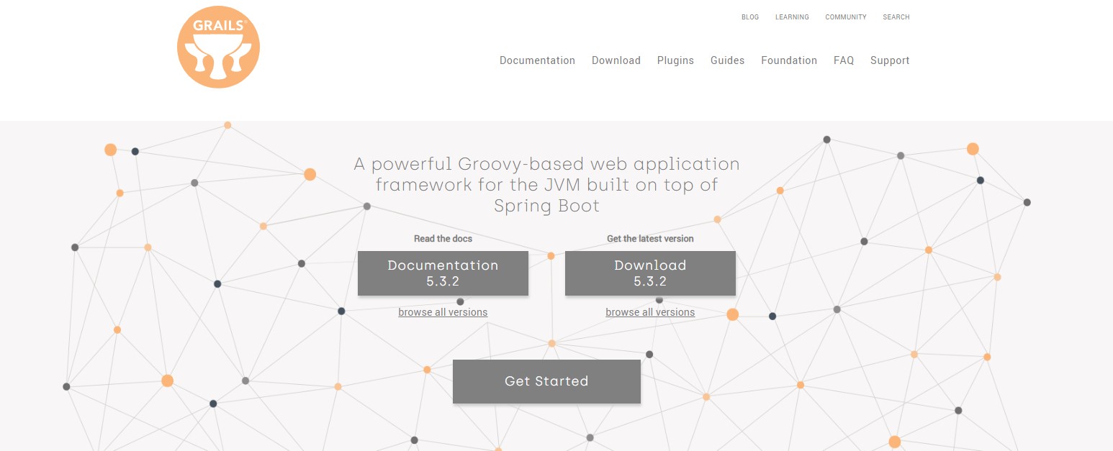Go to the Learning page
The image size is (1113, 451).
point(792,17)
